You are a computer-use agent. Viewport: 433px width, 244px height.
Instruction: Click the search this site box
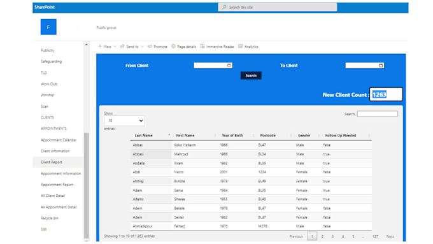point(277,7)
